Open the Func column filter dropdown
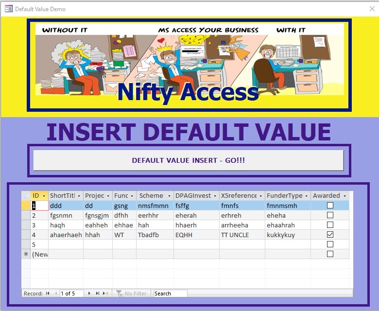 point(132,196)
